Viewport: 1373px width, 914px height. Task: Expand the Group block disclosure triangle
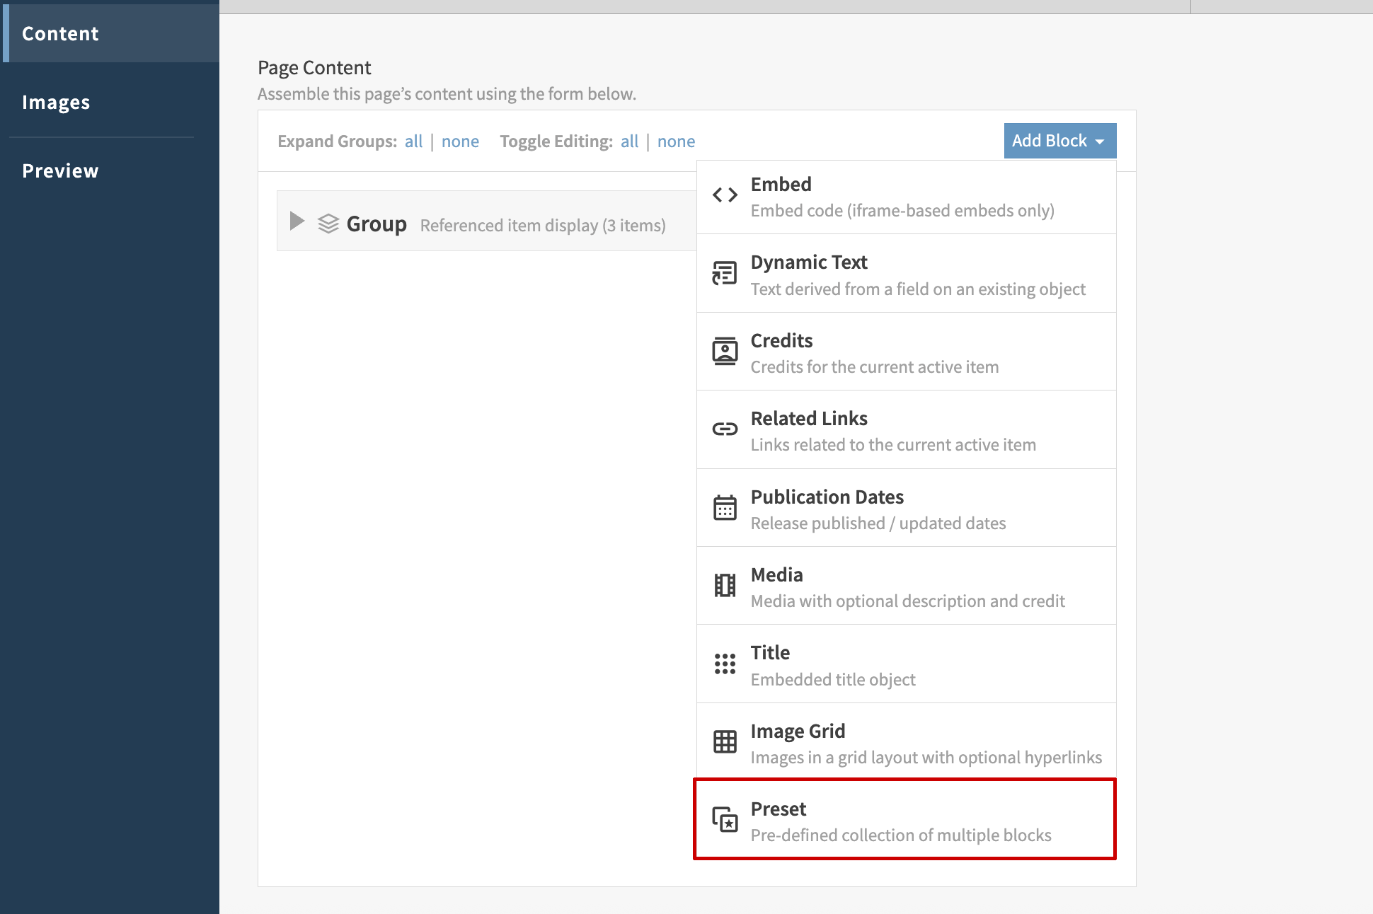tap(297, 221)
